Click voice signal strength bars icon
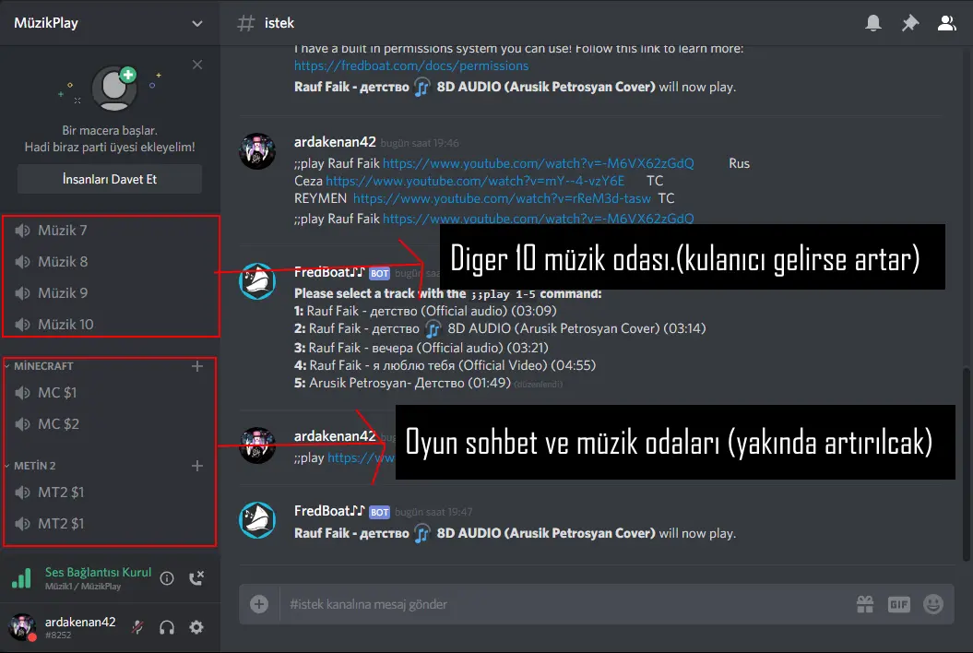This screenshot has height=653, width=973. [x=21, y=578]
